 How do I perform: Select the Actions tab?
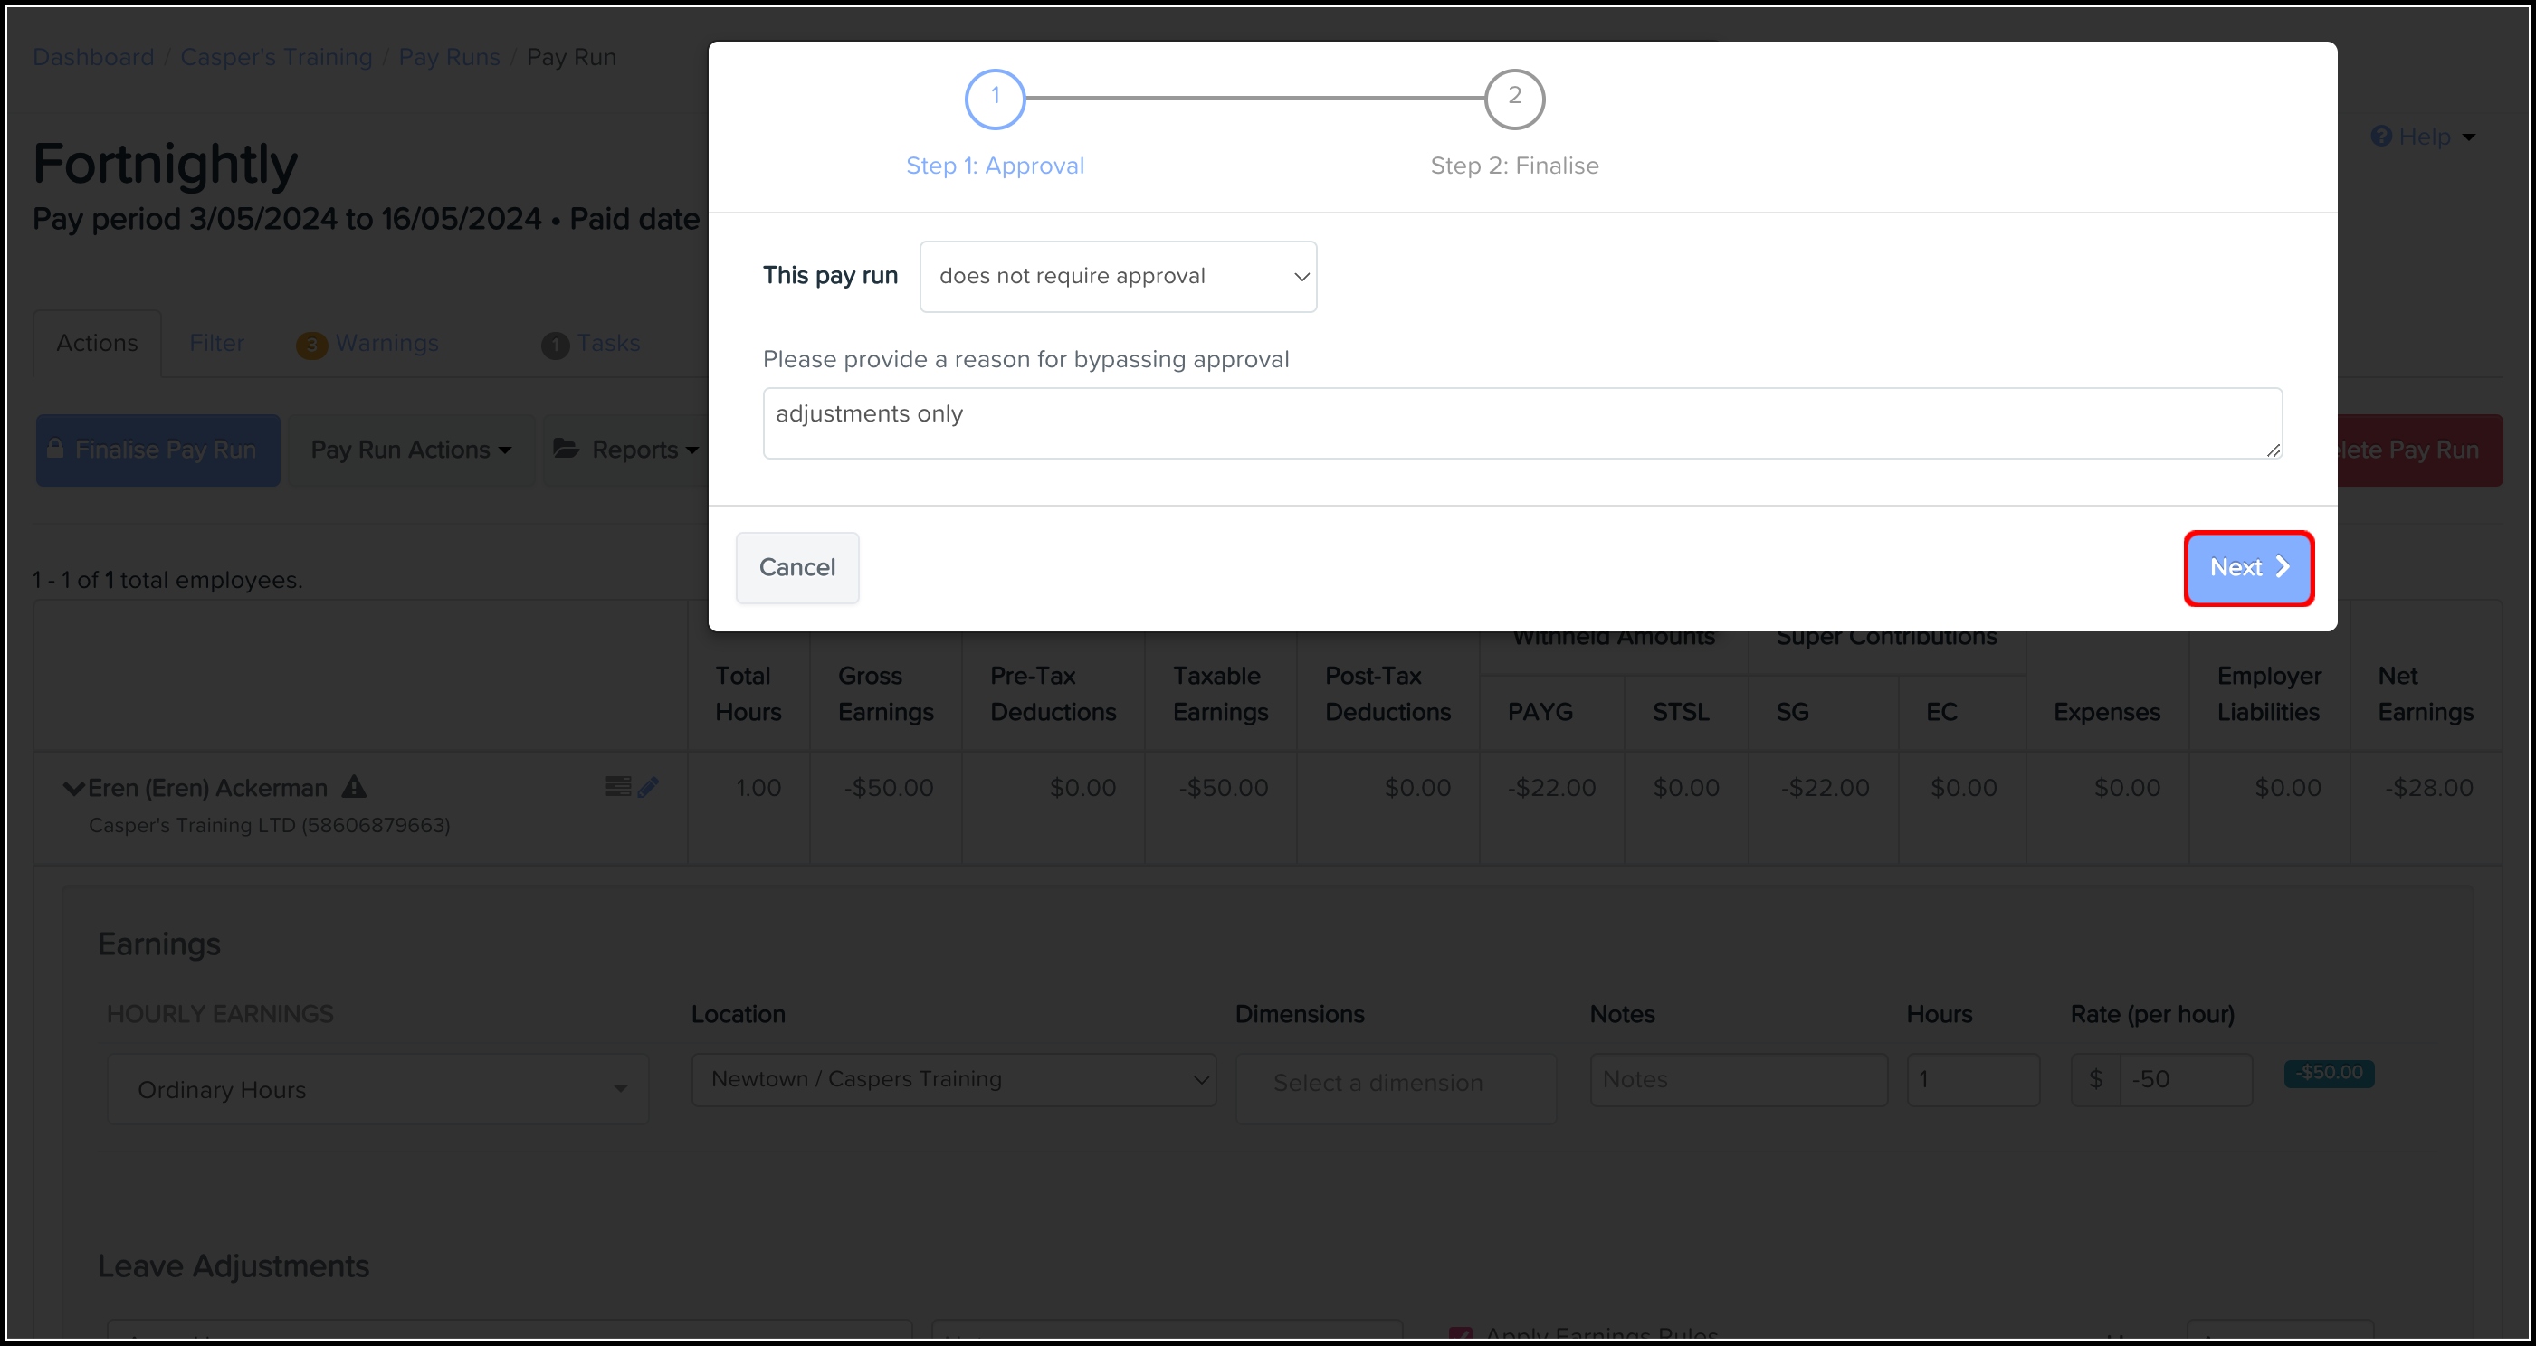pyautogui.click(x=97, y=343)
